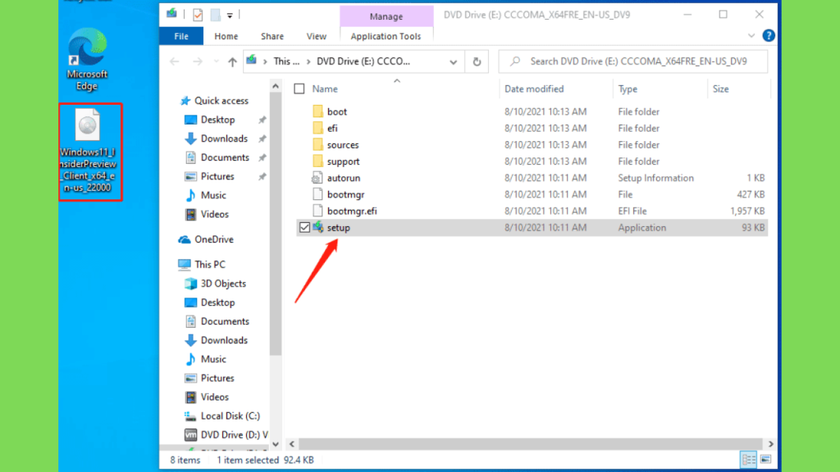Image resolution: width=840 pixels, height=472 pixels.
Task: Select the Windows11 InsiderPreview ISO desktop file
Action: pos(88,151)
